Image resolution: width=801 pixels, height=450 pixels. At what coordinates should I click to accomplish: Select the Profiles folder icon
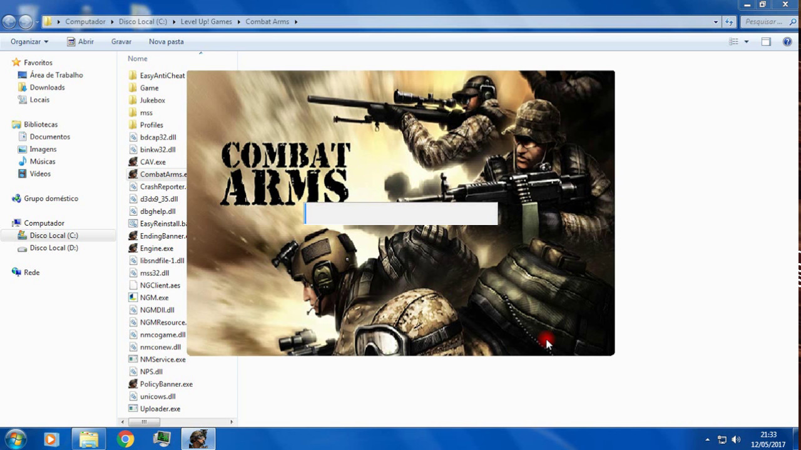pyautogui.click(x=133, y=125)
